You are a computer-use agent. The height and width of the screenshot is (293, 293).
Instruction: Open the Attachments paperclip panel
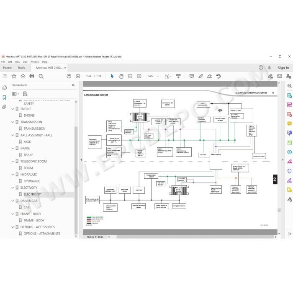4,107
